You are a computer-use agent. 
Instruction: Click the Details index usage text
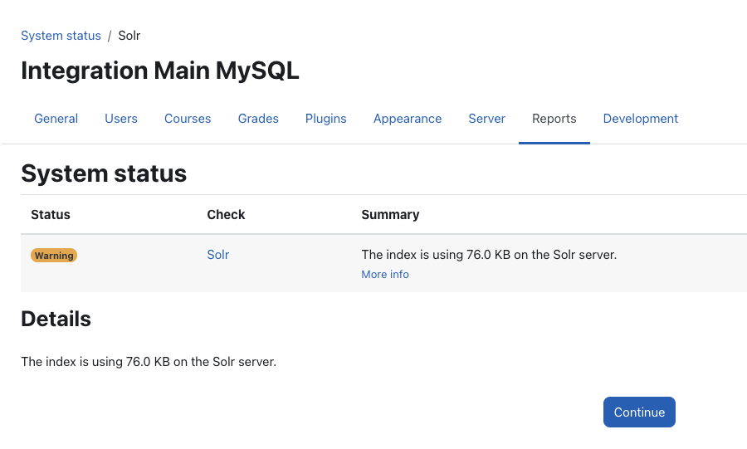coord(149,362)
